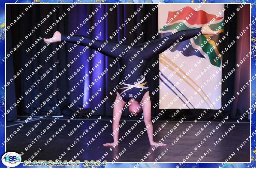Select the gymnast handstand photo

click(x=128, y=83)
